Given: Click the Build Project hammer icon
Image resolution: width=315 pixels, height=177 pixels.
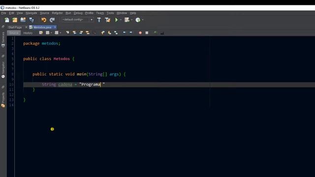Looking at the screenshot, I should tap(99, 20).
